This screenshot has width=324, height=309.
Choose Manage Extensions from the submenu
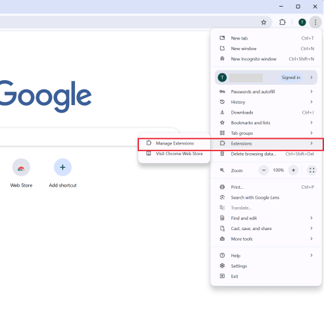pos(174,143)
